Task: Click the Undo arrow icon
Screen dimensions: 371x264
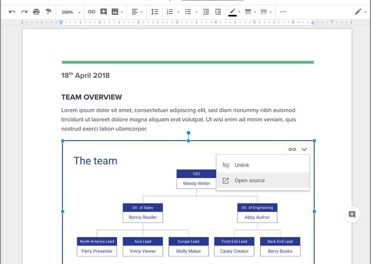Action: (x=12, y=12)
